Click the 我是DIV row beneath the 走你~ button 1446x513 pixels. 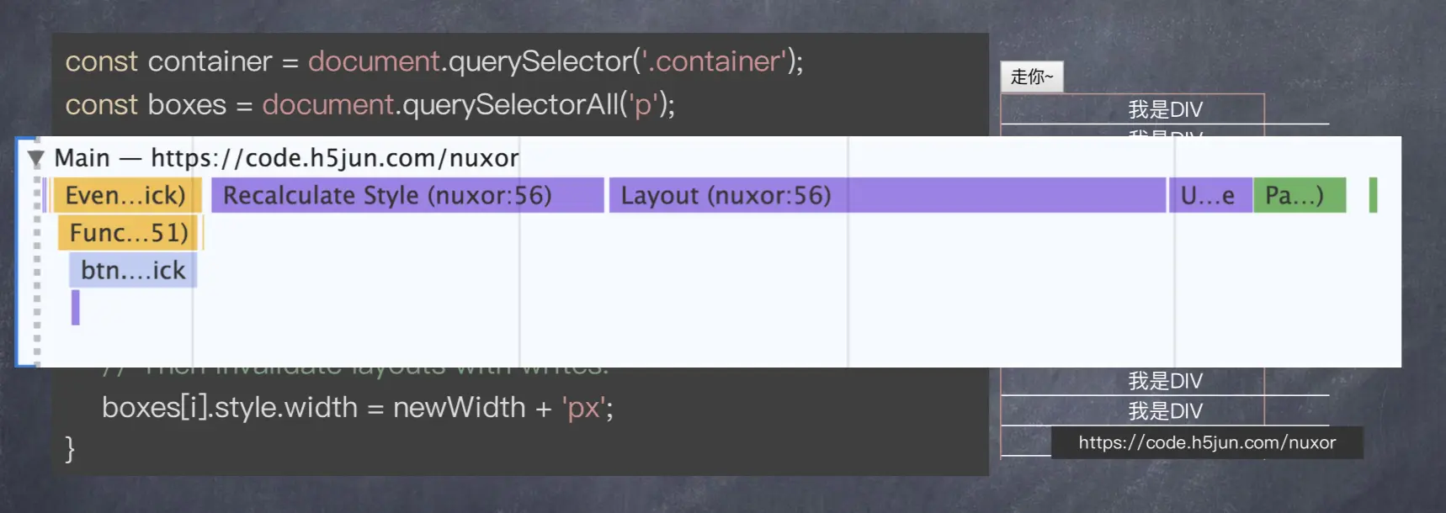pyautogui.click(x=1165, y=109)
